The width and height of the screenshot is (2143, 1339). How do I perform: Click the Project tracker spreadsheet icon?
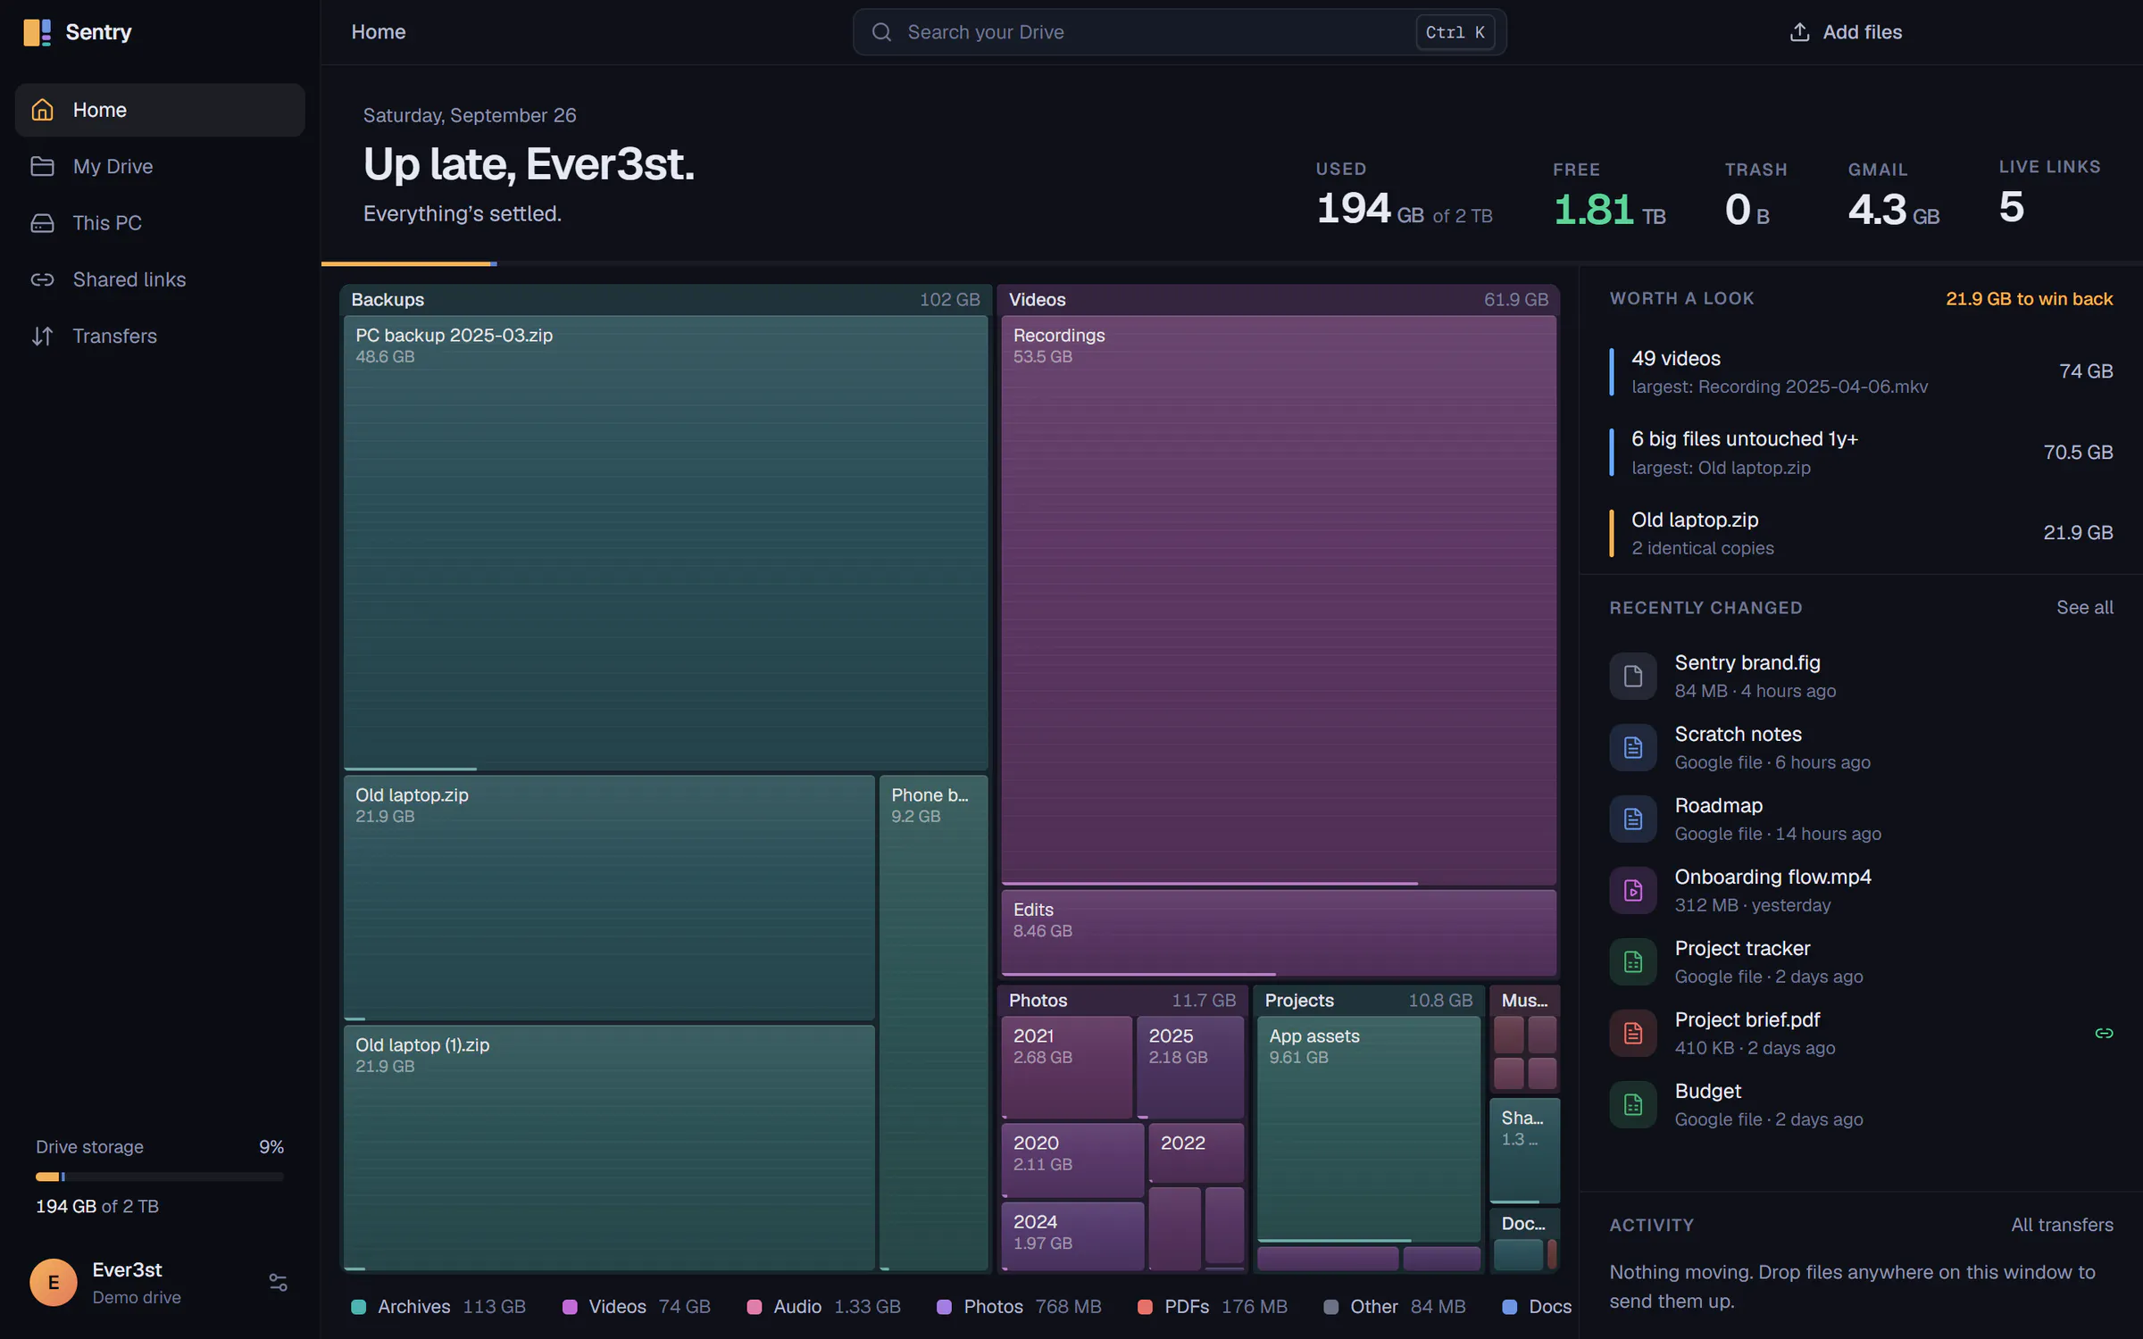pyautogui.click(x=1632, y=961)
